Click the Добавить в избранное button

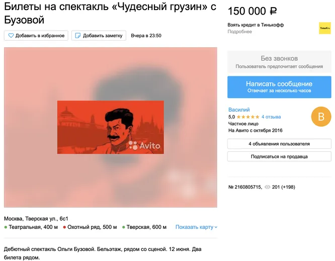coord(36,36)
